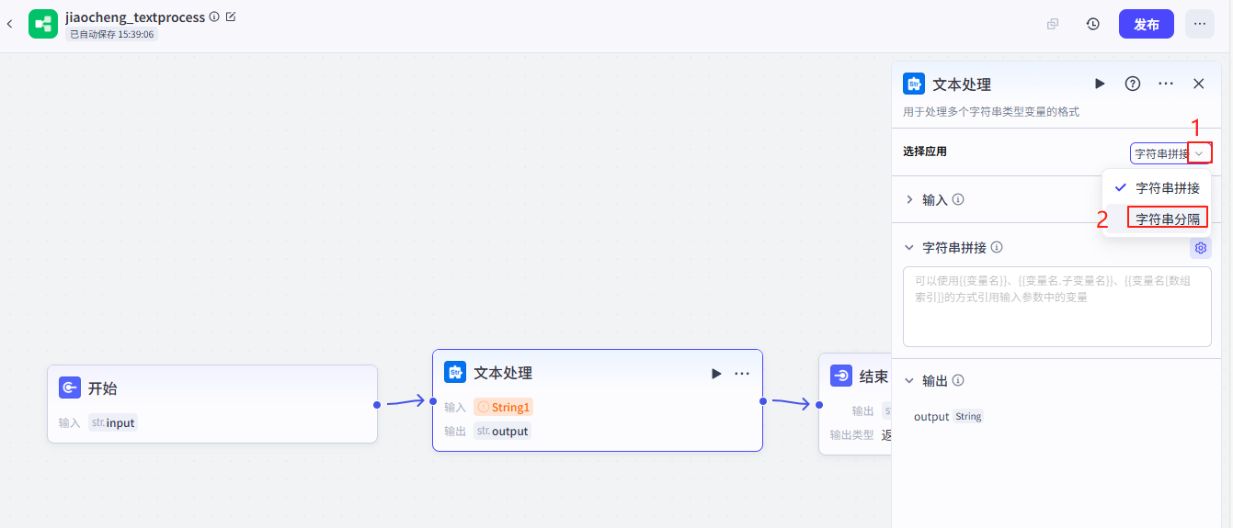Click the 文本处理 node title on canvas
Image resolution: width=1233 pixels, height=528 pixels.
(x=503, y=373)
